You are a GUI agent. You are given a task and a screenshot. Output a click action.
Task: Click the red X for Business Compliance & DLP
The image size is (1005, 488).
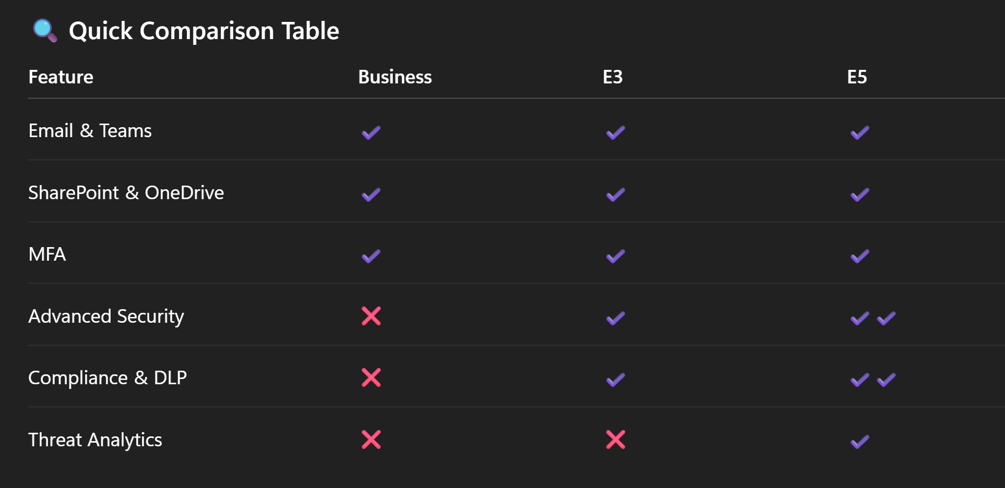click(x=371, y=377)
